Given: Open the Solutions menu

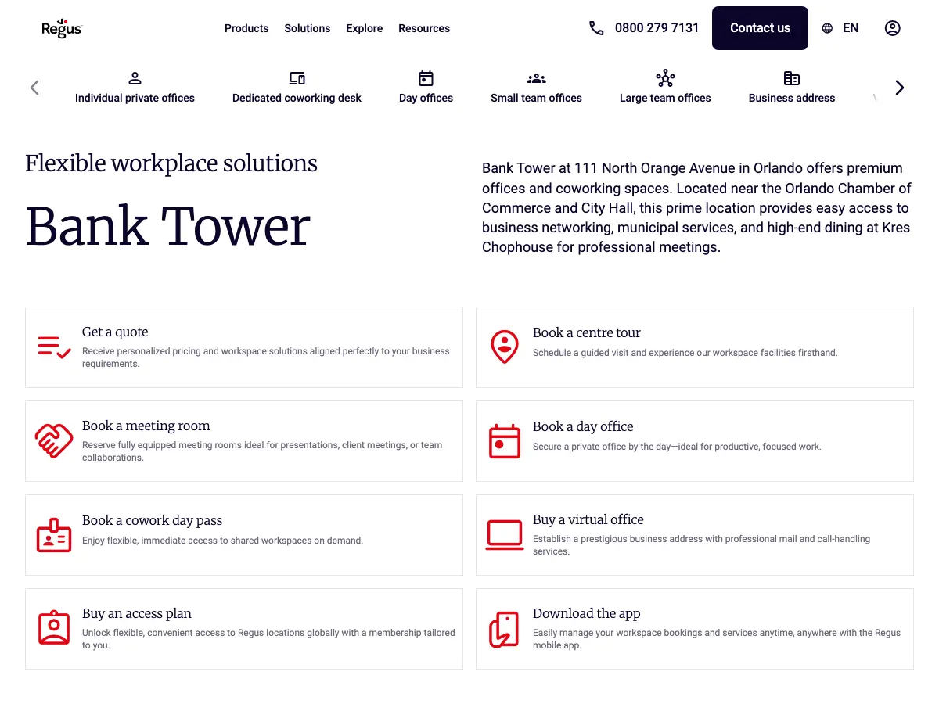Looking at the screenshot, I should pyautogui.click(x=308, y=28).
